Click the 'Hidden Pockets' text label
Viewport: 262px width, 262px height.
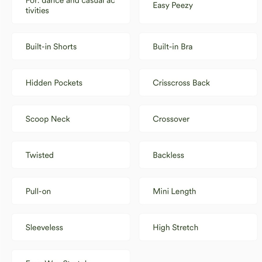click(54, 83)
